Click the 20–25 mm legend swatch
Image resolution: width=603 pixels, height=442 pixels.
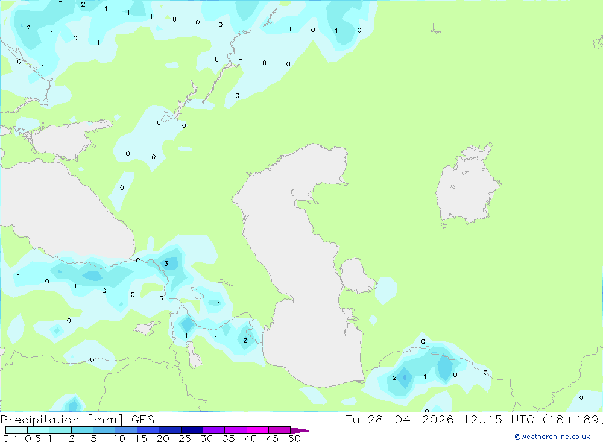[x=170, y=430]
